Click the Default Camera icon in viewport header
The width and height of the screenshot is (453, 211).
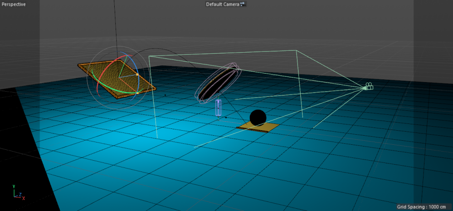[243, 5]
